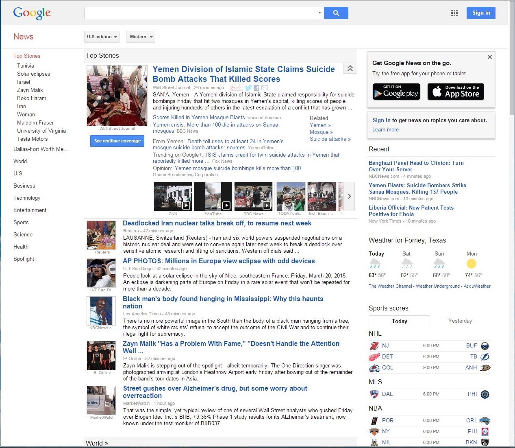
Task: Play the YouTube video thumbnail
Action: click(x=213, y=196)
